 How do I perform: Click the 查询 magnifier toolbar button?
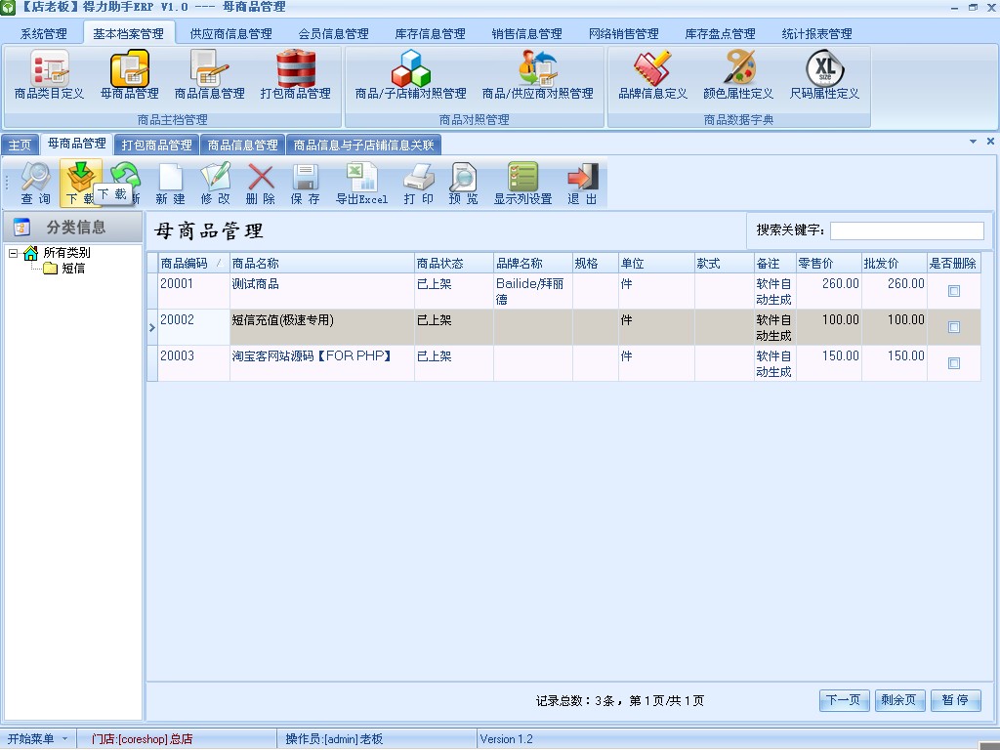(x=36, y=183)
